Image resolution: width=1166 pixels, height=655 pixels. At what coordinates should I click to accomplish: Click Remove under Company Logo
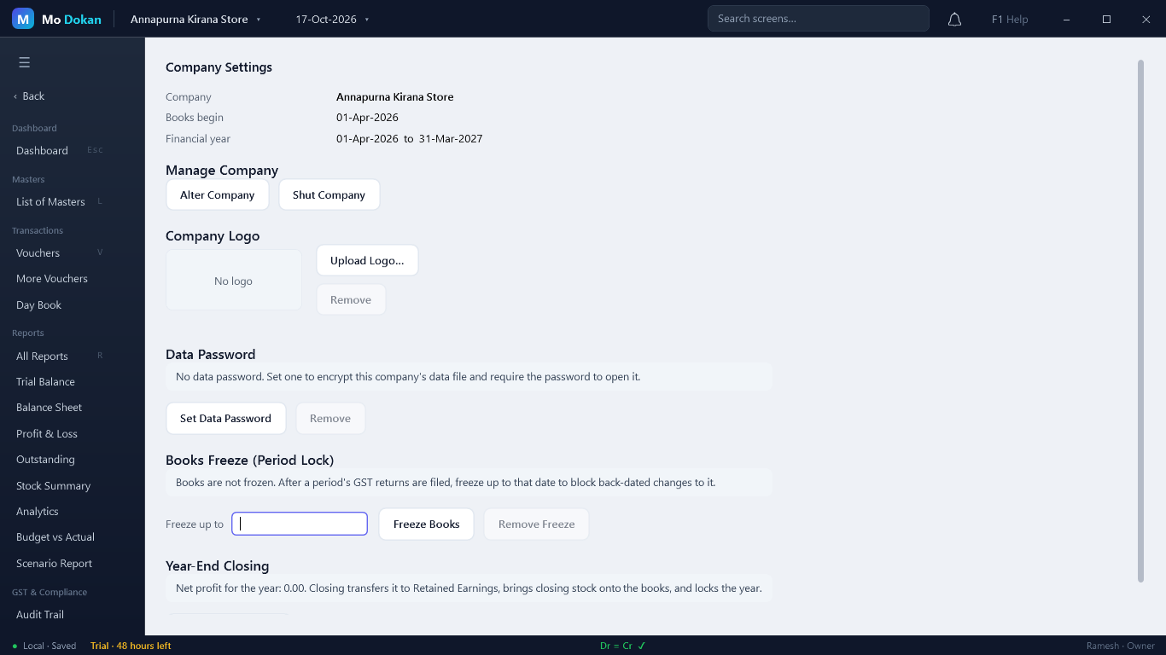coord(351,299)
